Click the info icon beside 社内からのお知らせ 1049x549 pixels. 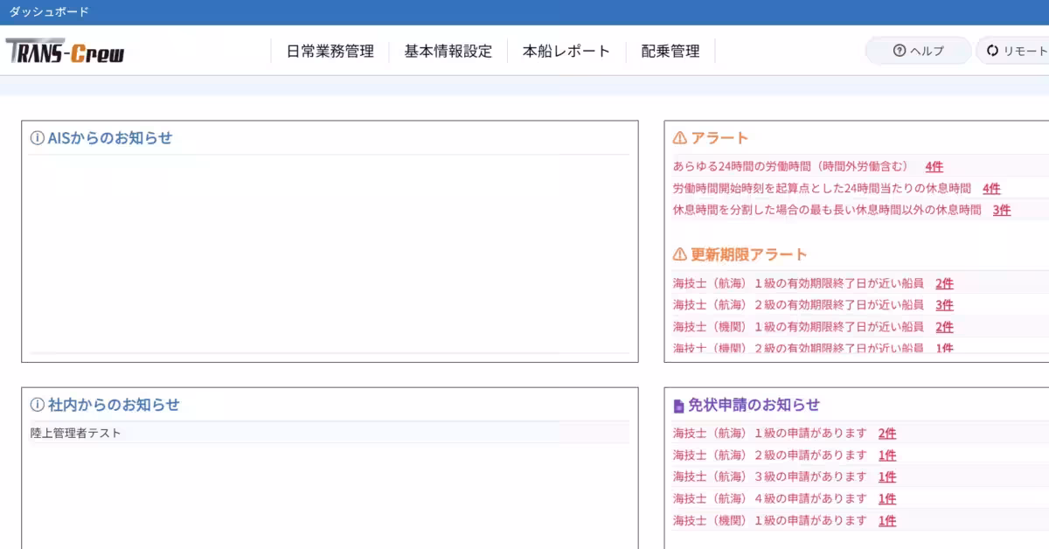[35, 404]
